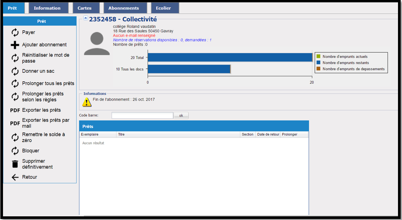402x220 pixels.
Task: Click the icon next to Donner un sac
Action: click(x=15, y=71)
